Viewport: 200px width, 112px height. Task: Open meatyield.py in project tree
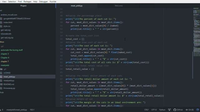click(x=9, y=81)
